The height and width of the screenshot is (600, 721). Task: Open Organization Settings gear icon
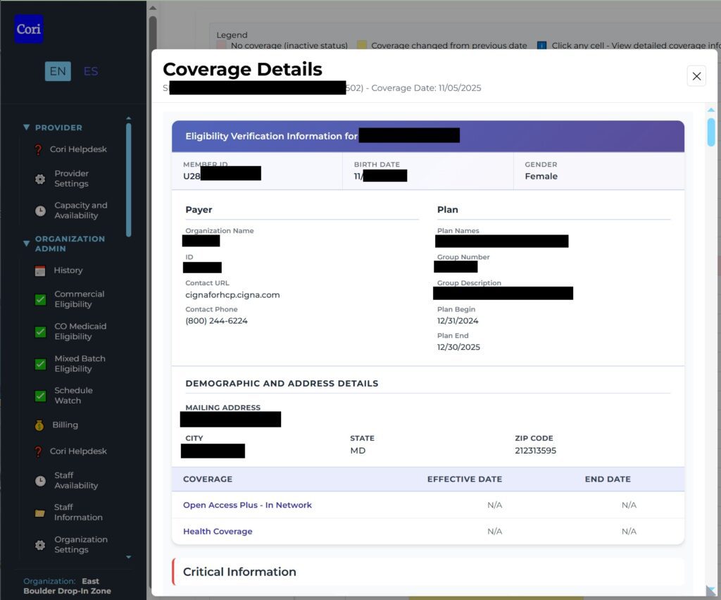40,545
